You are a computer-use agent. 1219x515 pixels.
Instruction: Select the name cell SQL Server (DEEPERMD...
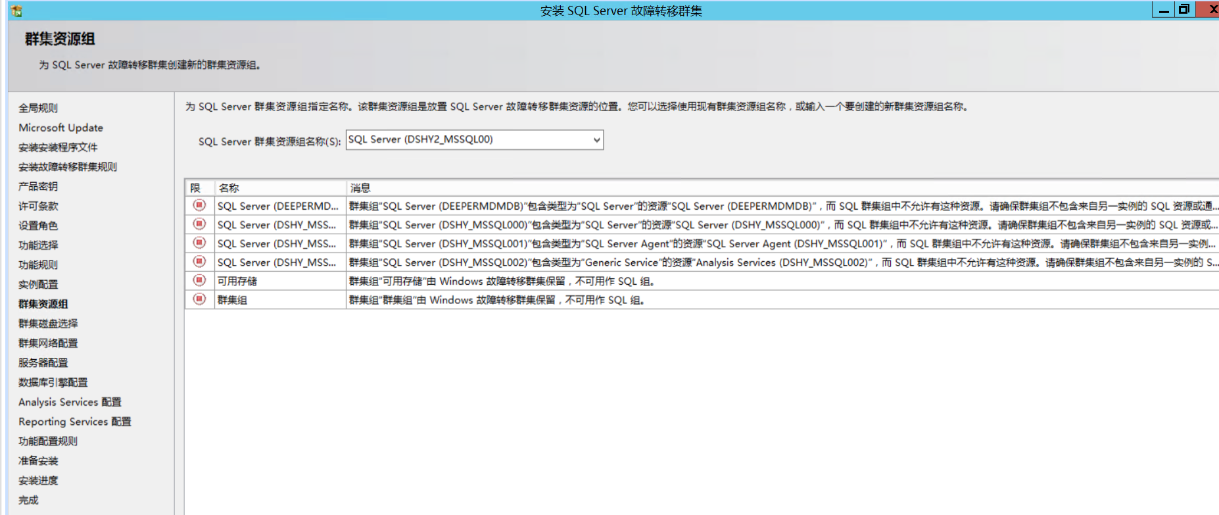click(x=279, y=206)
